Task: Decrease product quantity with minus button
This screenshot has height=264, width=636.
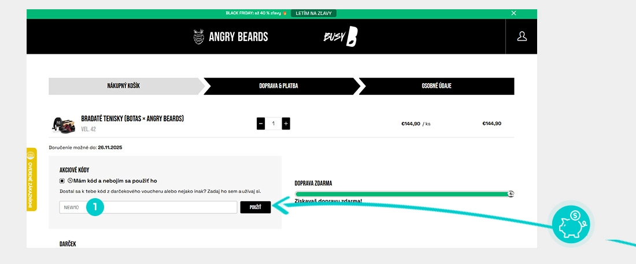Action: [261, 124]
